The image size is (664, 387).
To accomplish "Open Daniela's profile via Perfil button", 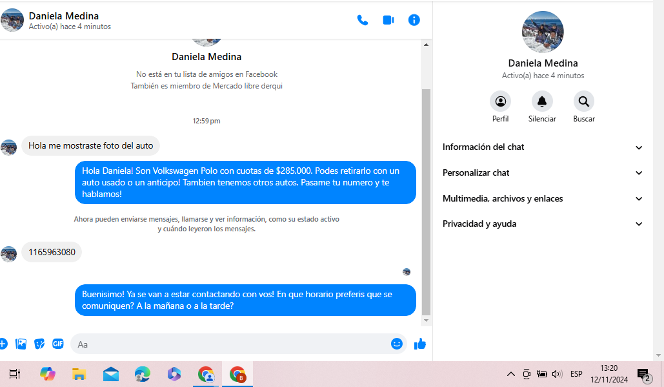I will click(500, 101).
